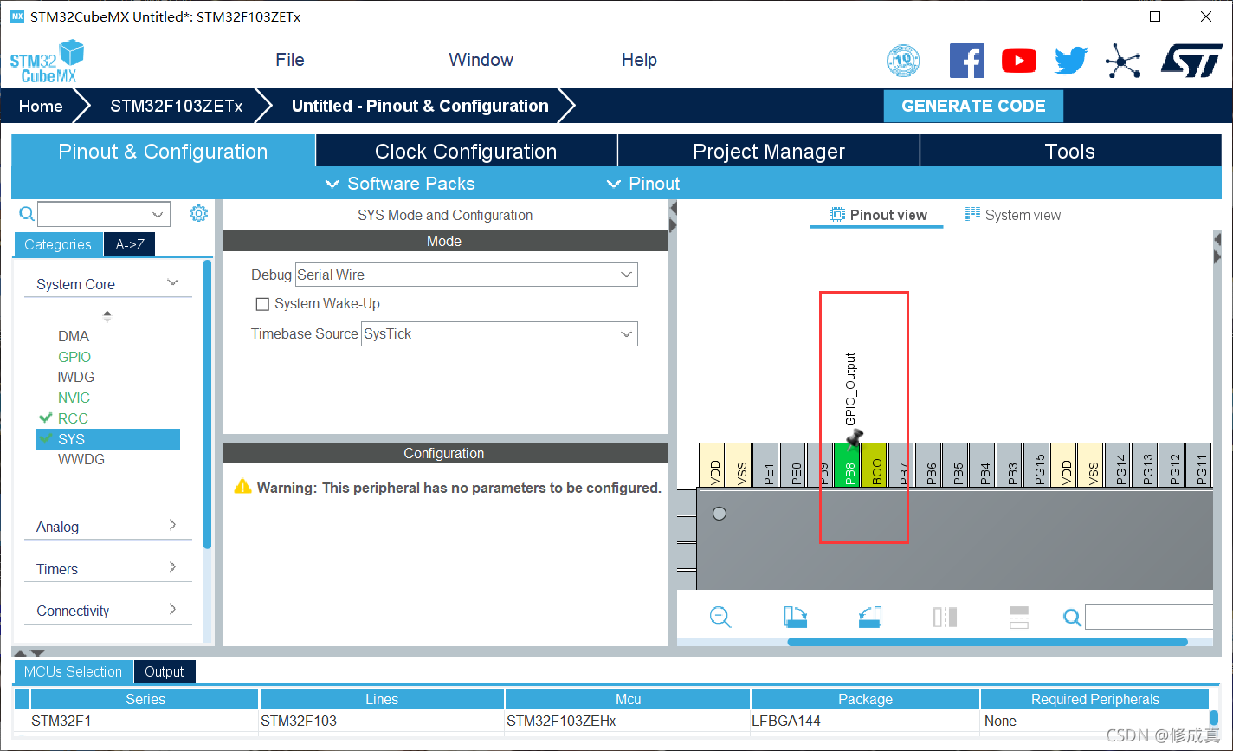Open the Pinout dropdown menu

pos(643,184)
